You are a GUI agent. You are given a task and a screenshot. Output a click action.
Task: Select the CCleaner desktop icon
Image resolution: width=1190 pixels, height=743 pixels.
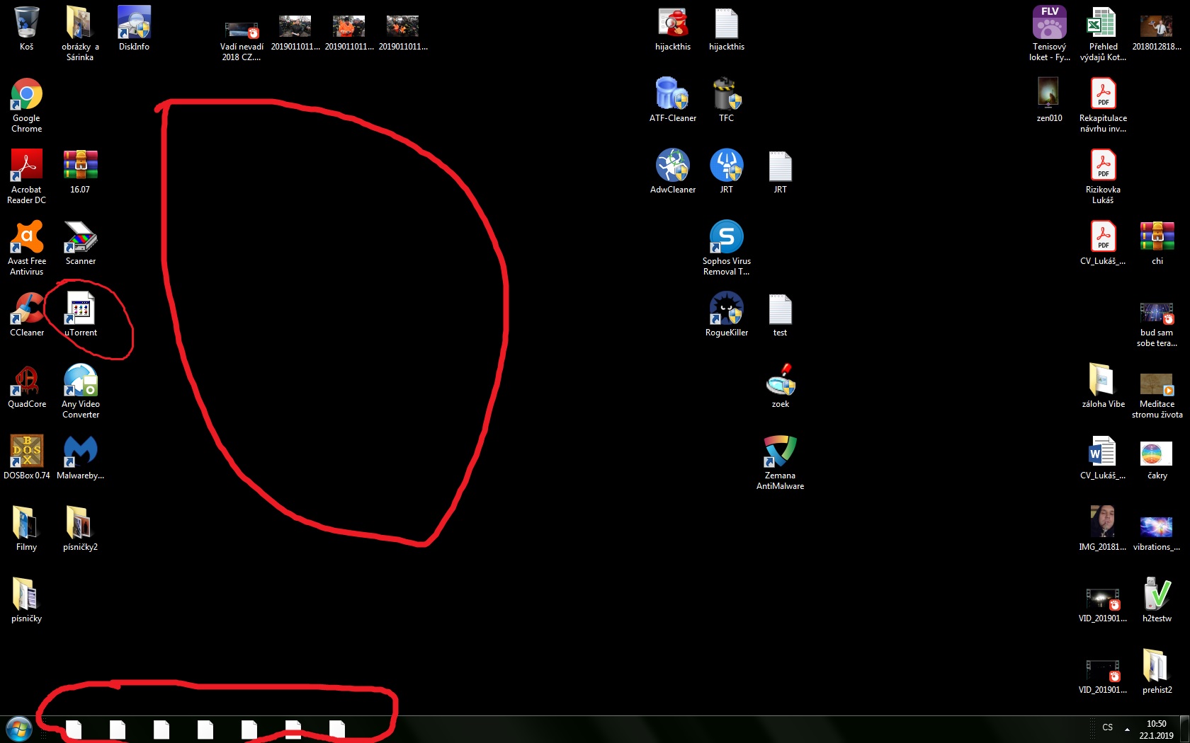tap(26, 310)
